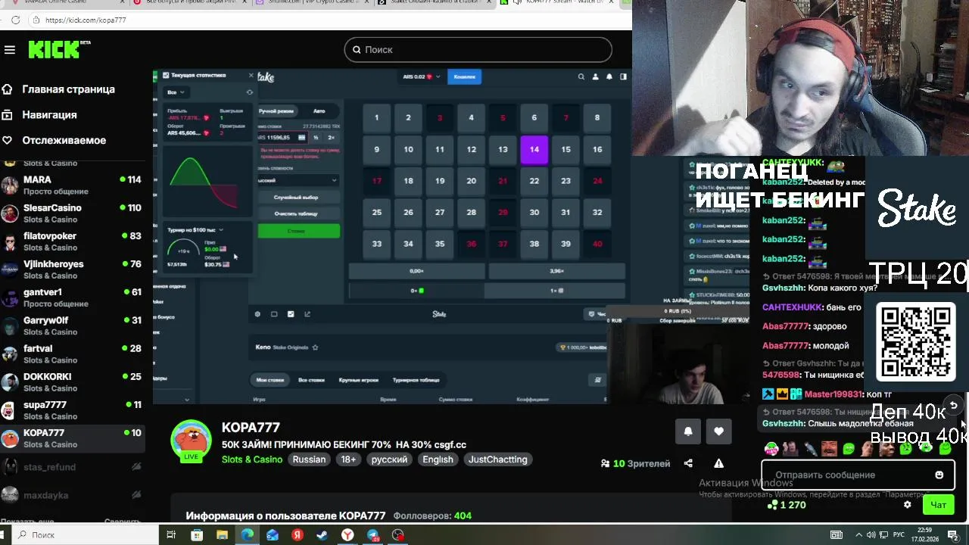
Task: Toggle Stake side panel icon
Action: pyautogui.click(x=623, y=76)
